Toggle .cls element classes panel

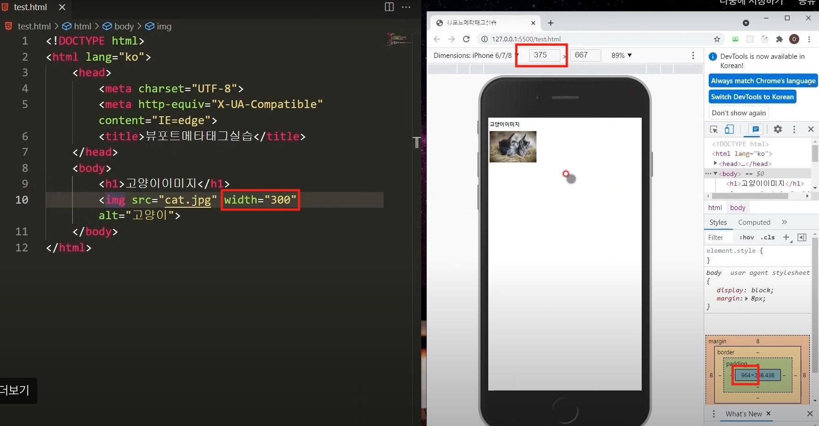768,237
